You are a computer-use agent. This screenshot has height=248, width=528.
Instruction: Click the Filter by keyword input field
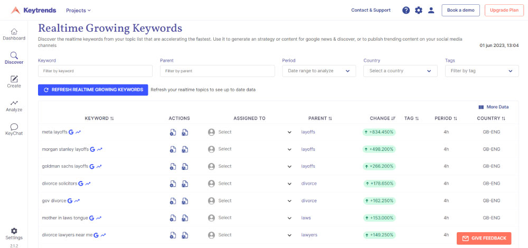[x=95, y=71]
